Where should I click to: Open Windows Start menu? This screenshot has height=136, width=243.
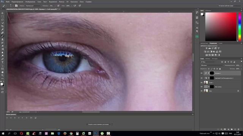(x=3, y=133)
